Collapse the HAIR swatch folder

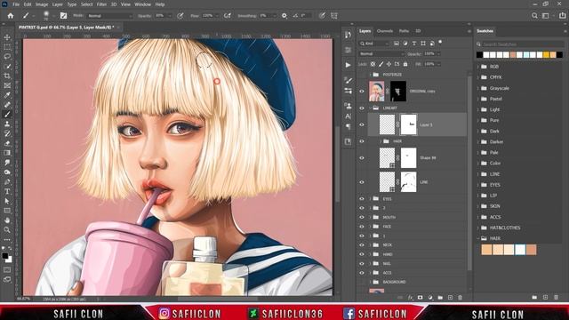(478, 238)
